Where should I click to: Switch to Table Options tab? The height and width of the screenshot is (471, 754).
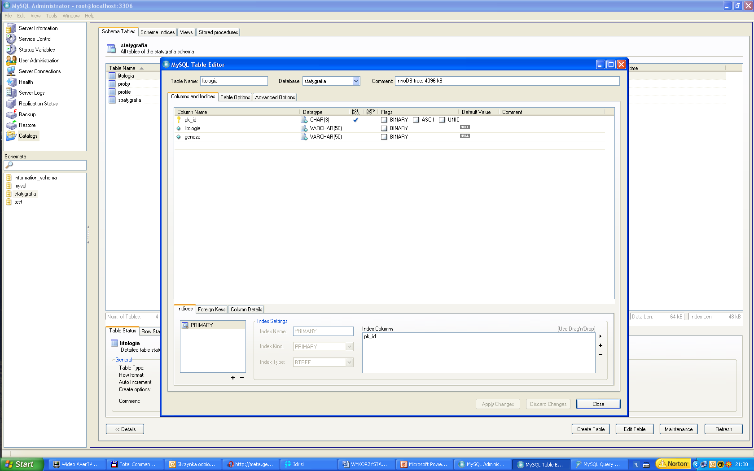pos(235,97)
